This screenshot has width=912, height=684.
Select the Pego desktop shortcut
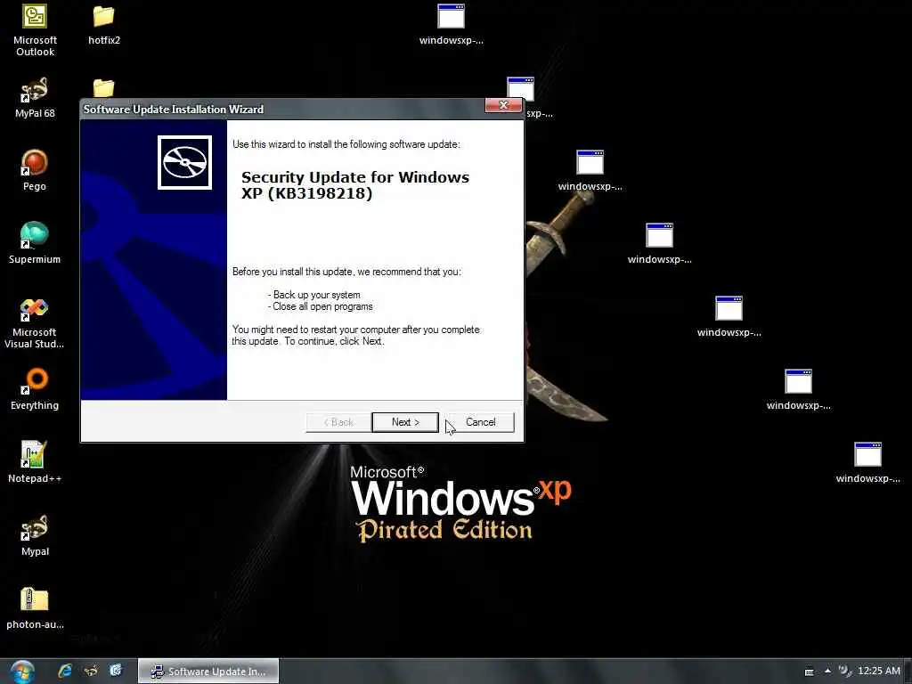coord(35,170)
